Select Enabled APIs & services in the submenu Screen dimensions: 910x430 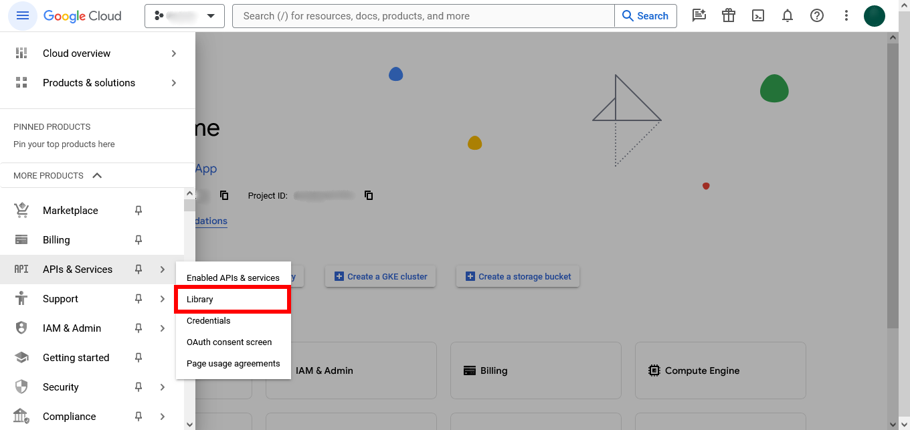click(x=233, y=278)
